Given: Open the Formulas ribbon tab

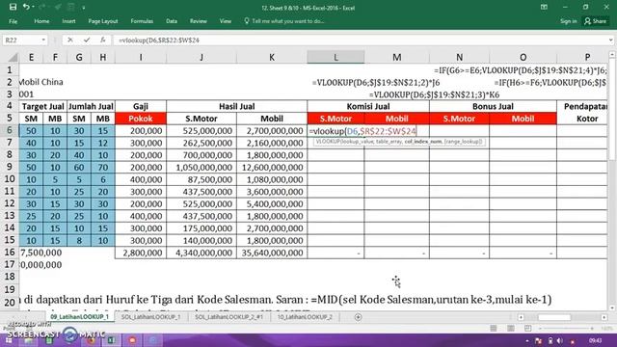Looking at the screenshot, I should tap(142, 21).
